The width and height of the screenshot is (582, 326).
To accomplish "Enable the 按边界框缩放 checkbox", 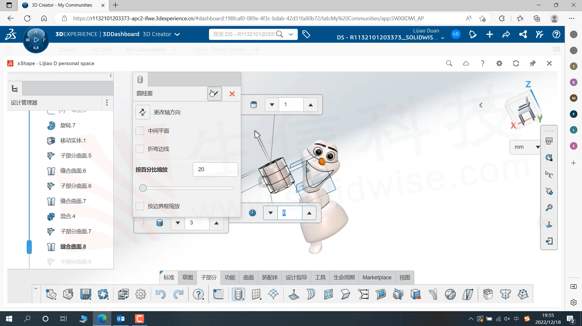I will click(140, 206).
